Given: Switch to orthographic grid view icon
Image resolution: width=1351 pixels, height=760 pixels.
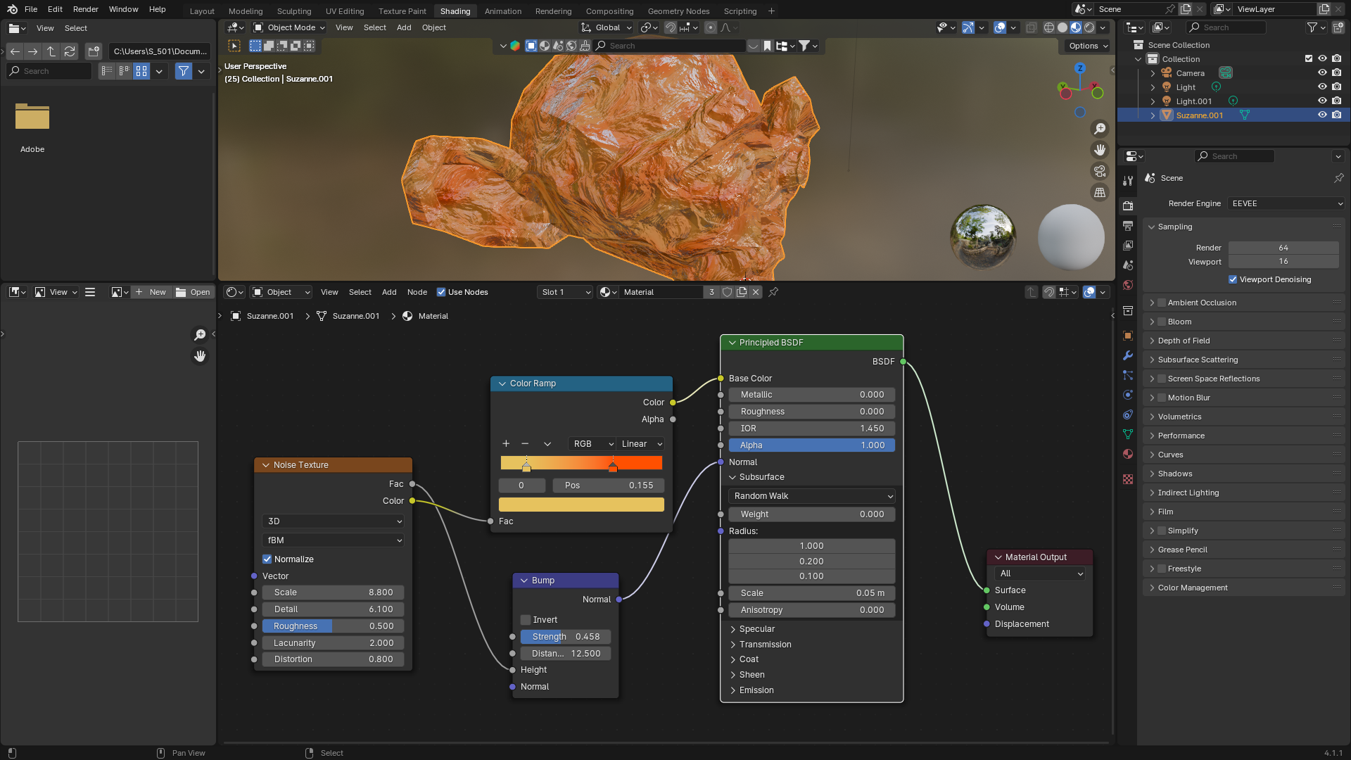Looking at the screenshot, I should click(x=1099, y=192).
